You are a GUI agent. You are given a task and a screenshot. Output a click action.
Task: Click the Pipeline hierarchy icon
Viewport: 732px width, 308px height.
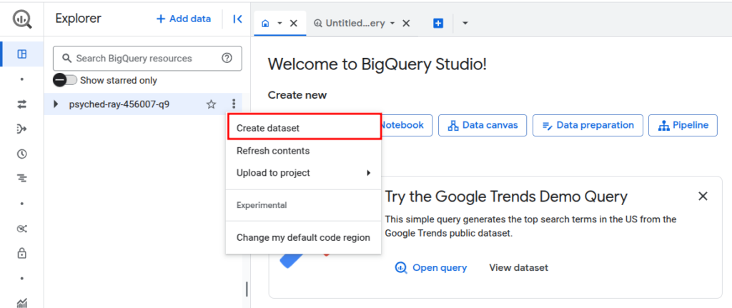663,126
